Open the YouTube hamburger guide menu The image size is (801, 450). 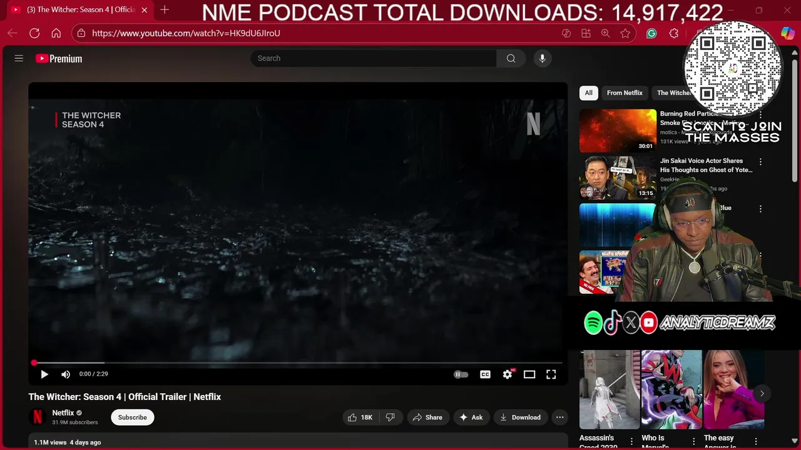[19, 58]
